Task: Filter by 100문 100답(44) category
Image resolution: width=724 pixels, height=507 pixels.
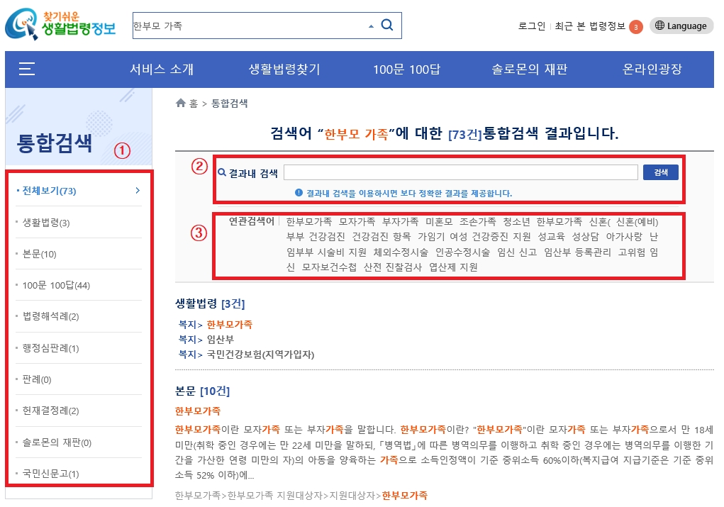Action: [x=56, y=285]
